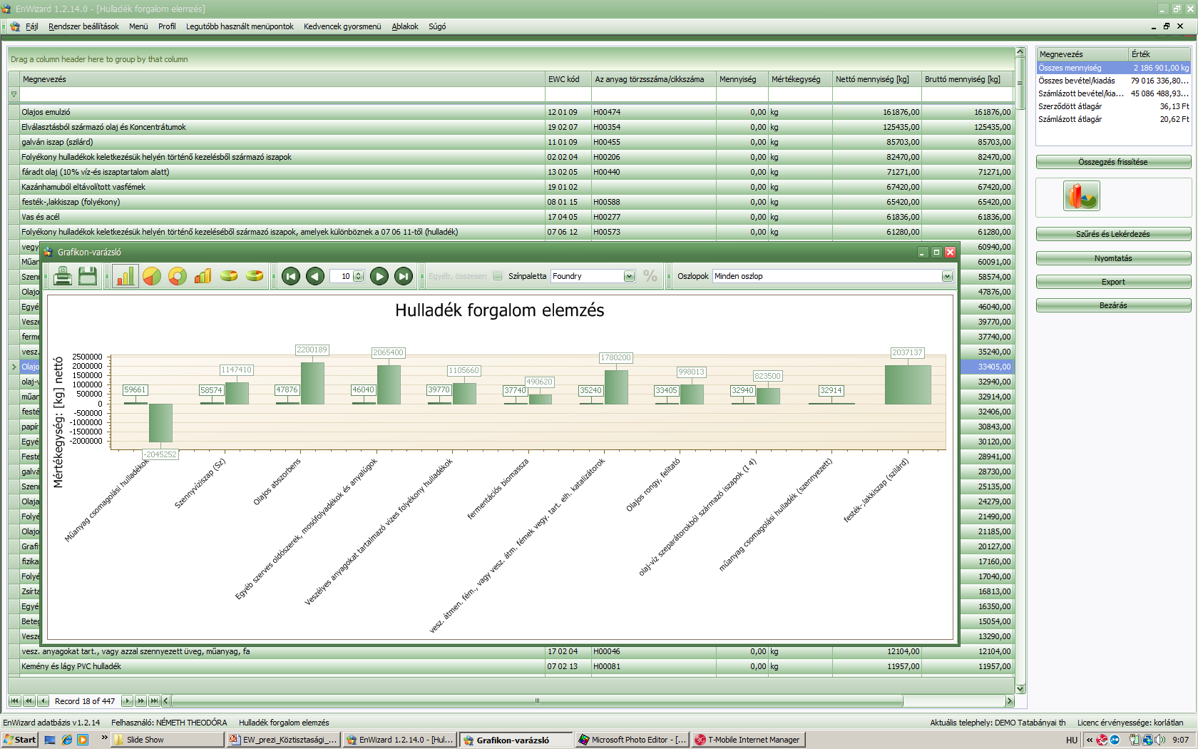Open Rendszer beállítások menu
Image resolution: width=1198 pixels, height=749 pixels.
click(x=83, y=26)
